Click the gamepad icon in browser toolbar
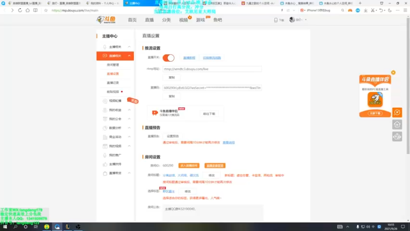Viewport: 410px width, 231px height. 350,10
